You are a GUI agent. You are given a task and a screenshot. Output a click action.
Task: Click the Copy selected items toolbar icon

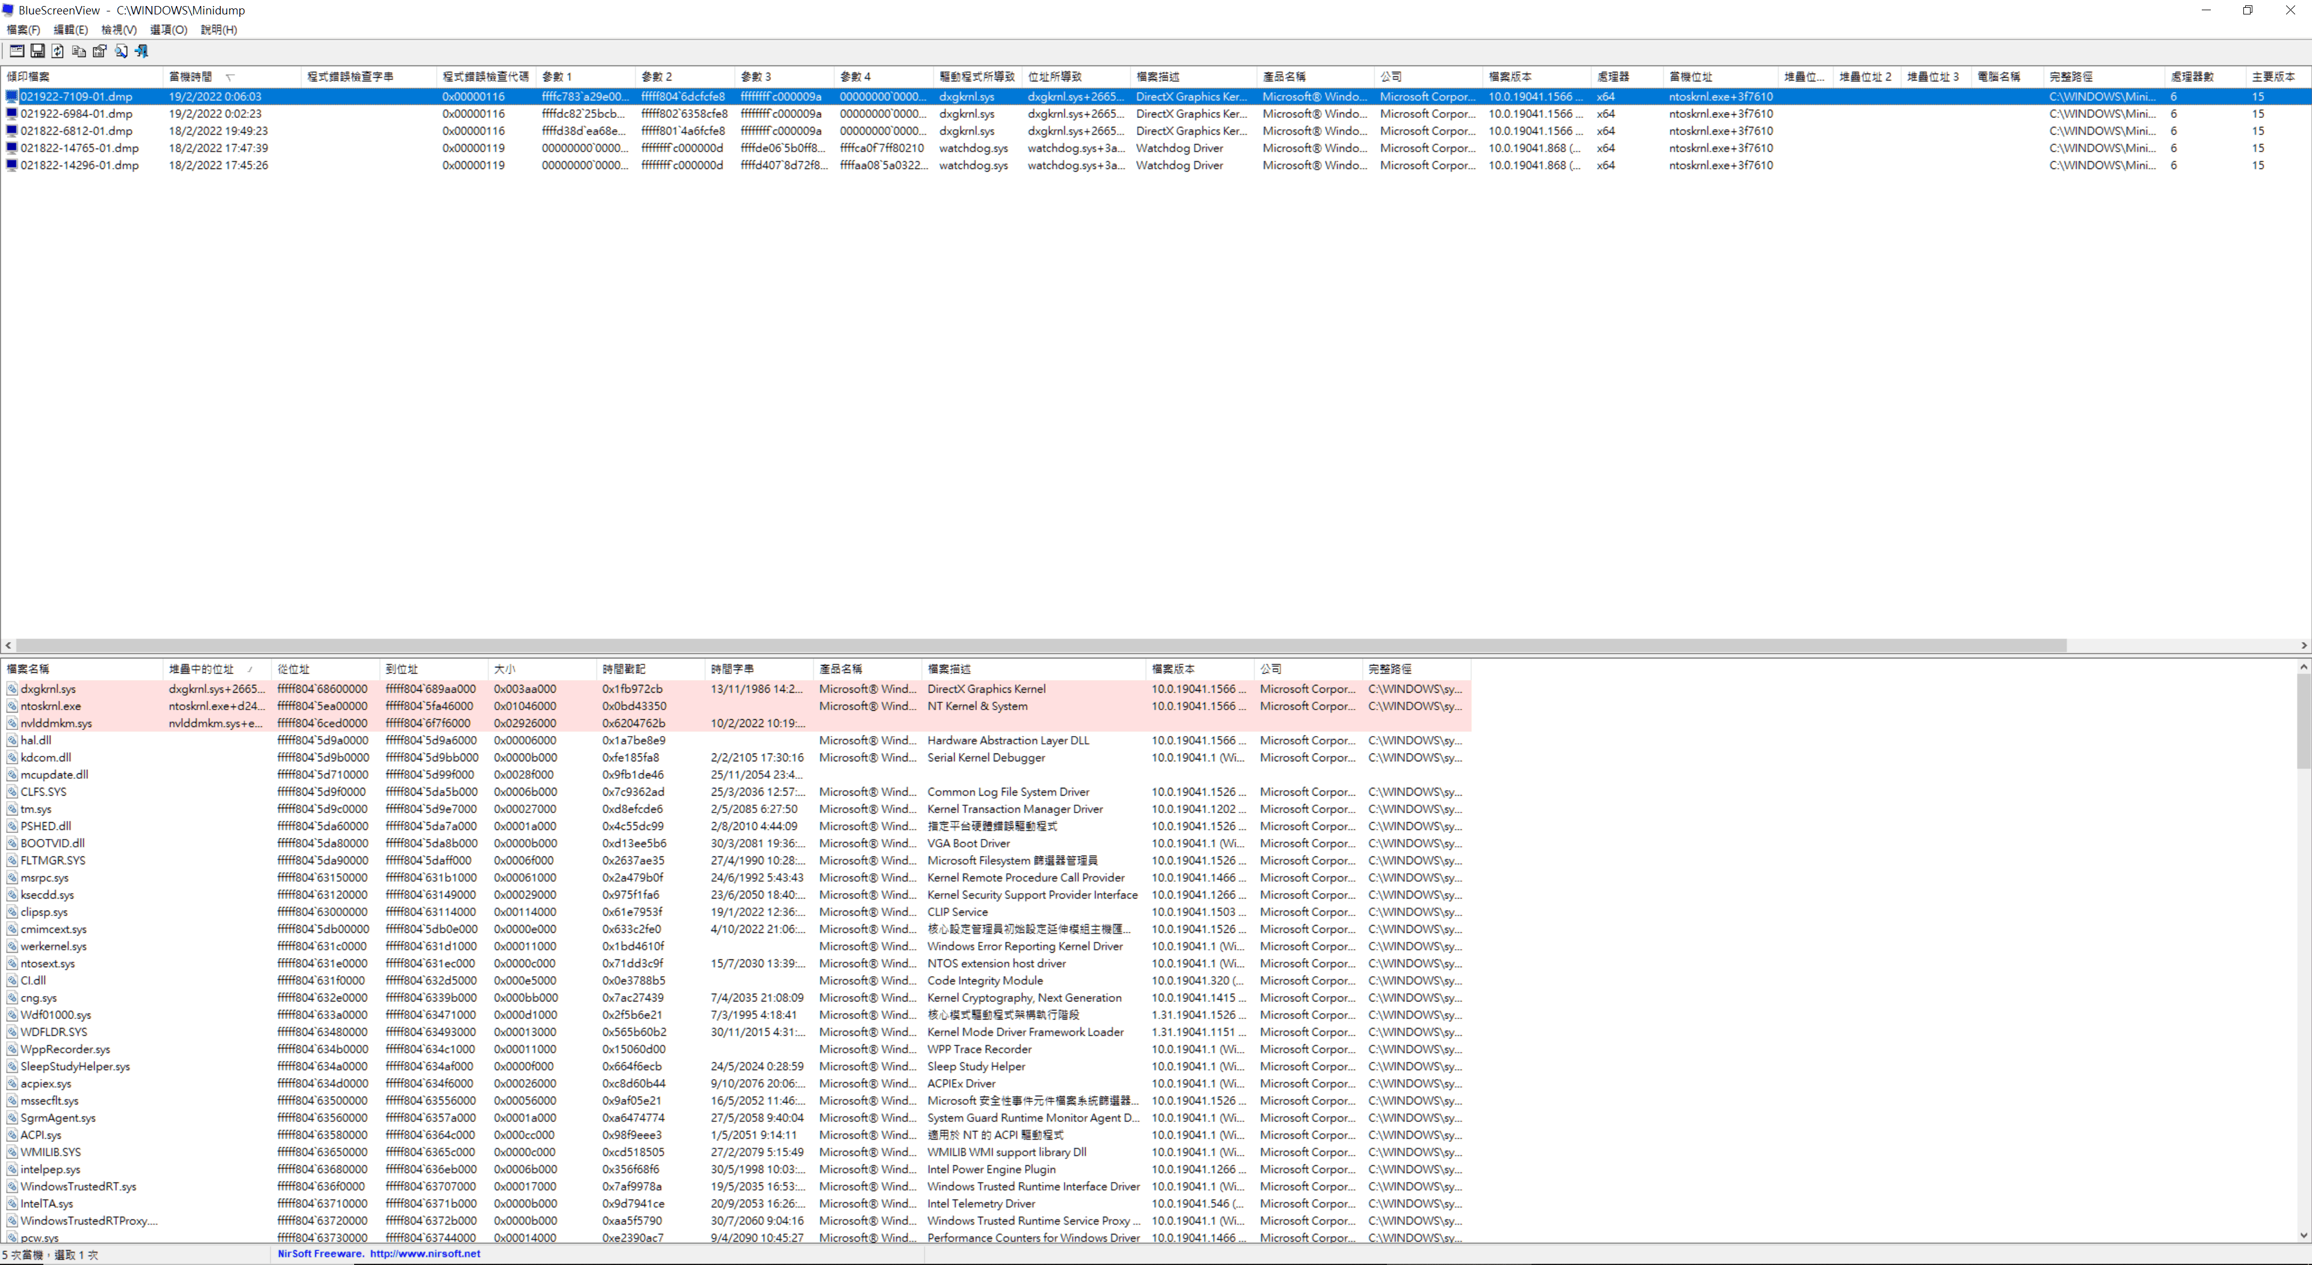79,51
